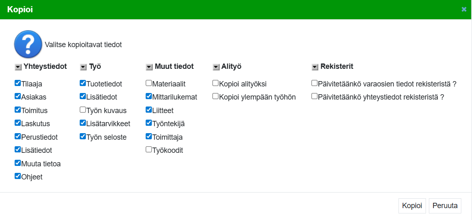Disable the Mittarilukemat checkbox

[x=149, y=97]
